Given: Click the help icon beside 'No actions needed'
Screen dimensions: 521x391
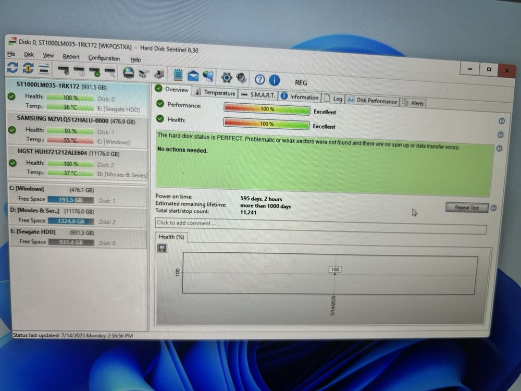Looking at the screenshot, I should tap(499, 149).
